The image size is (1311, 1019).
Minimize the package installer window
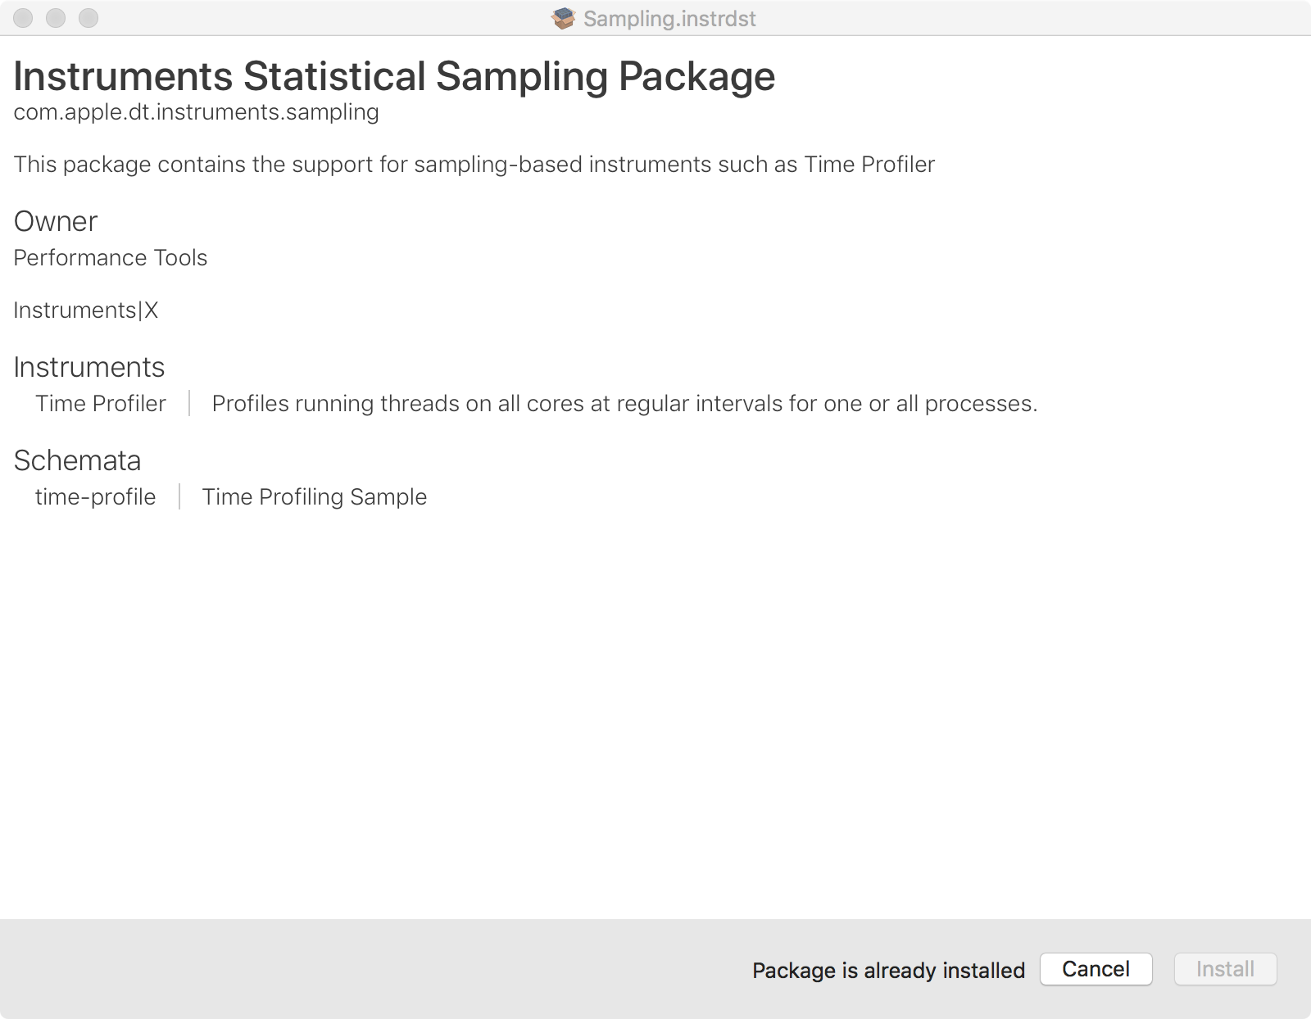tap(56, 18)
